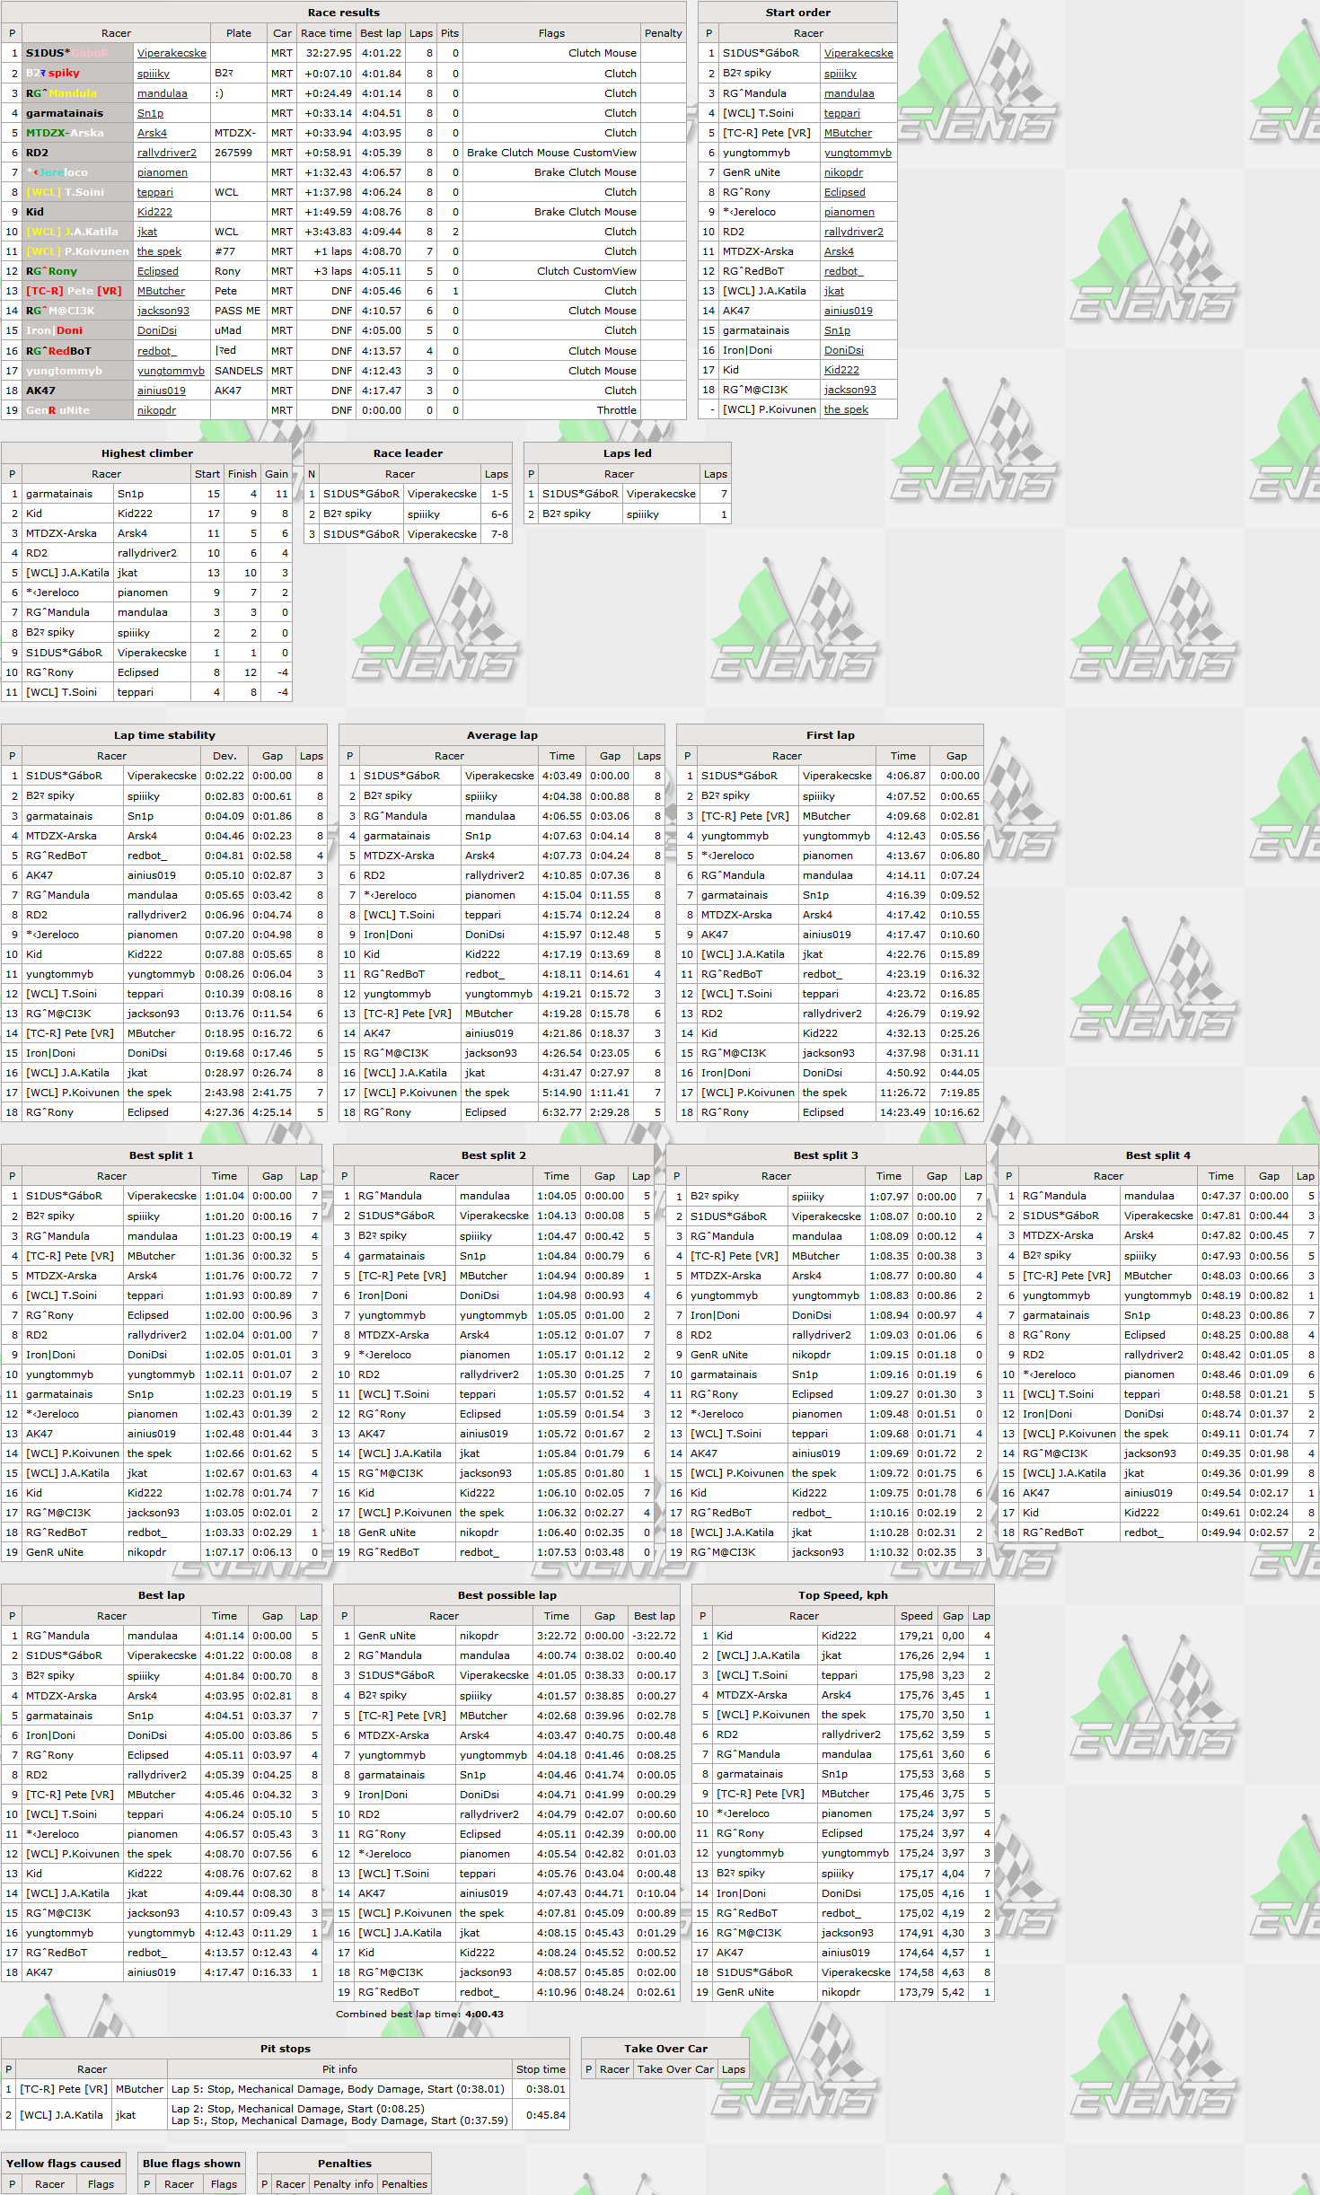1320x2195 pixels.
Task: Follow Eclipsed link in Start order table
Action: 845,192
